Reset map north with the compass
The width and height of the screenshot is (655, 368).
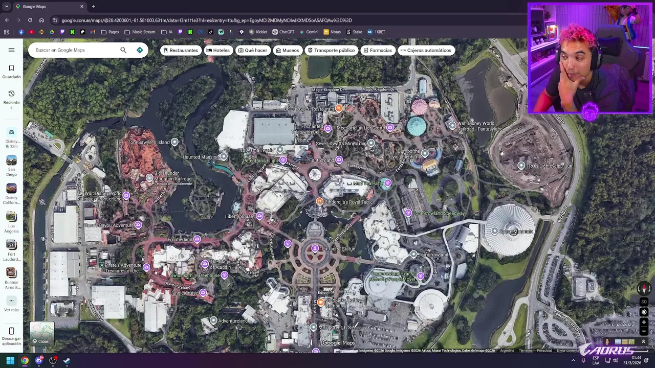(x=644, y=289)
